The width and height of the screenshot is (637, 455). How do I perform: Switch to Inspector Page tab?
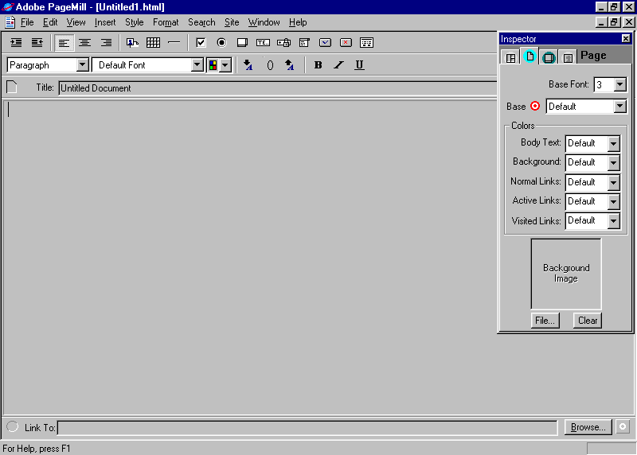[530, 56]
